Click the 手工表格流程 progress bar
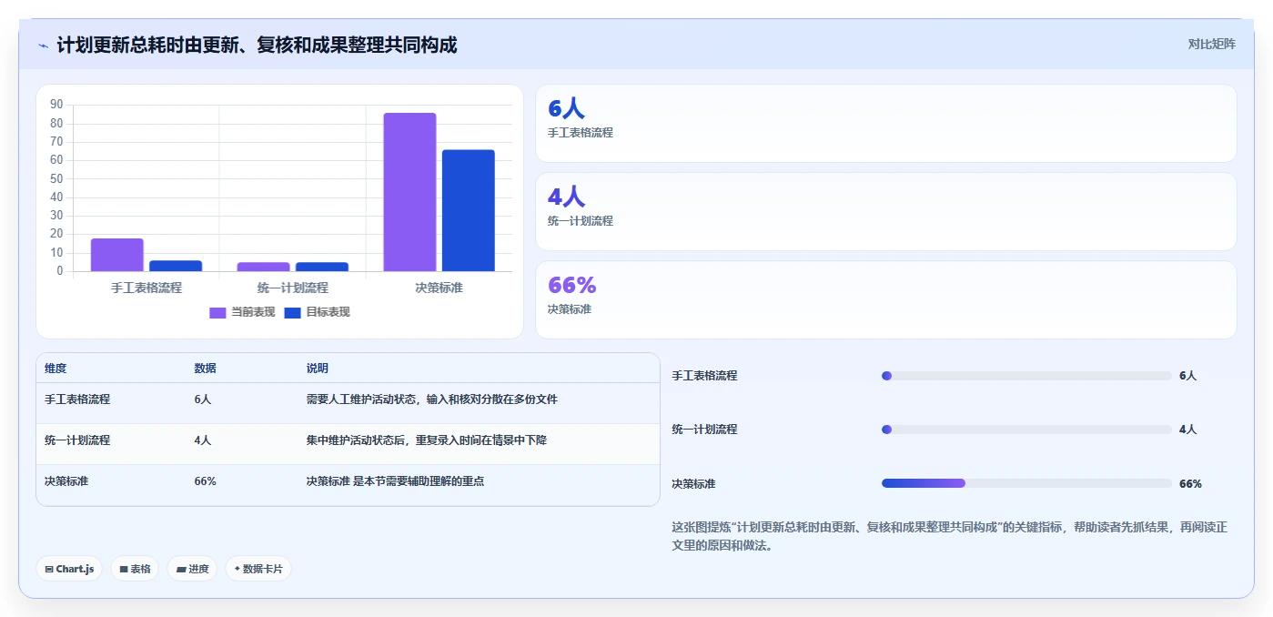 coord(1026,376)
